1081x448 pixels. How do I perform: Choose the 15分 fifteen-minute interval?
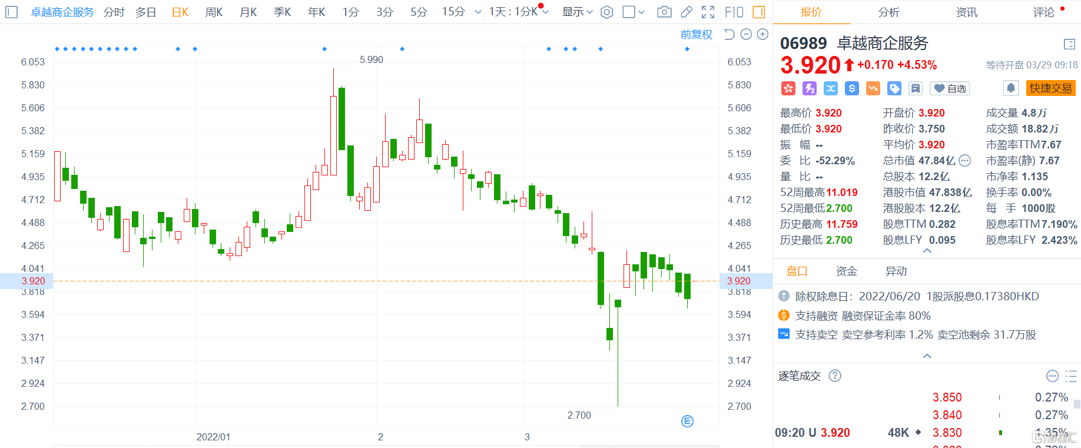[x=453, y=12]
